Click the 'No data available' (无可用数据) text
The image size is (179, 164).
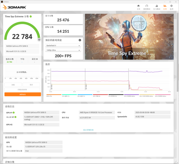coord(22,72)
